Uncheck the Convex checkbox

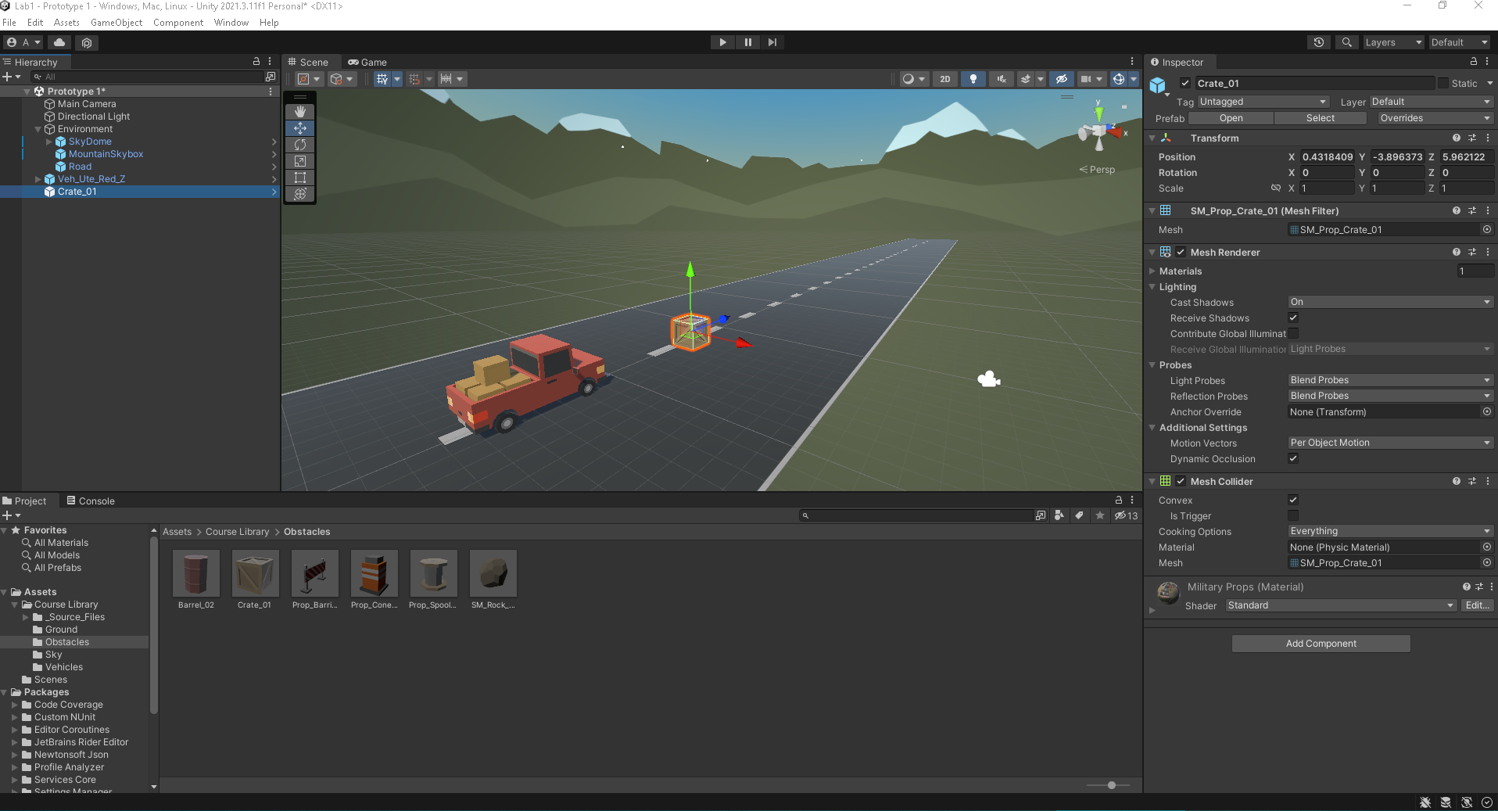[1293, 500]
